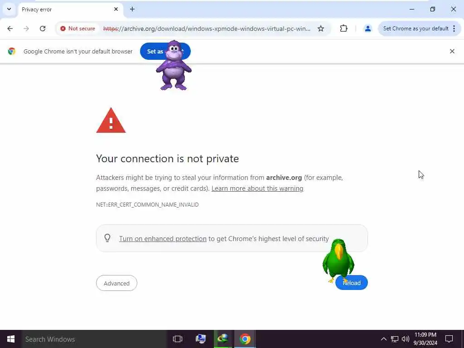Show hidden system tray icons
Viewport: 464px width, 348px height.
[383, 339]
